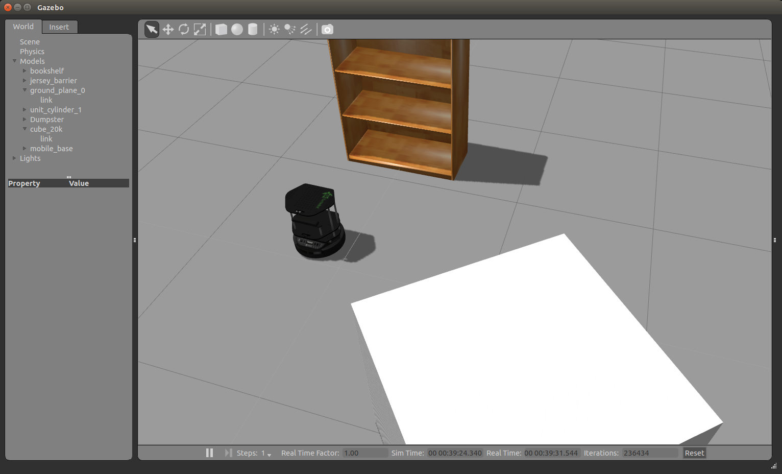Viewport: 782px width, 474px height.
Task: Select the jersey_barrier model entry
Action: coord(54,81)
